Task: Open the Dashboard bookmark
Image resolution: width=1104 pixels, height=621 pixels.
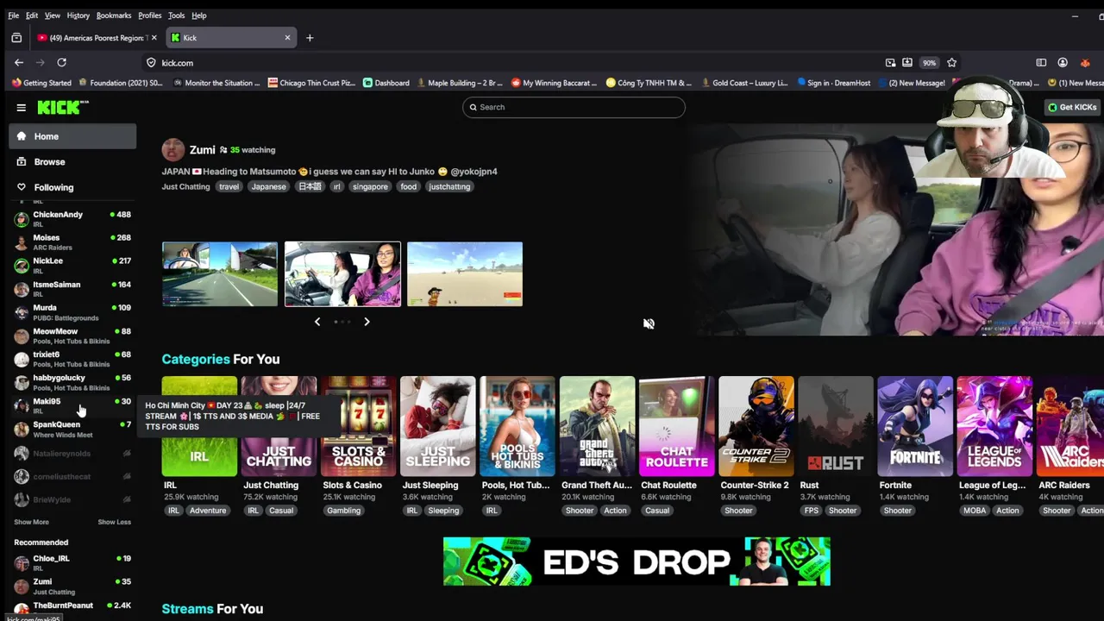Action: click(386, 83)
